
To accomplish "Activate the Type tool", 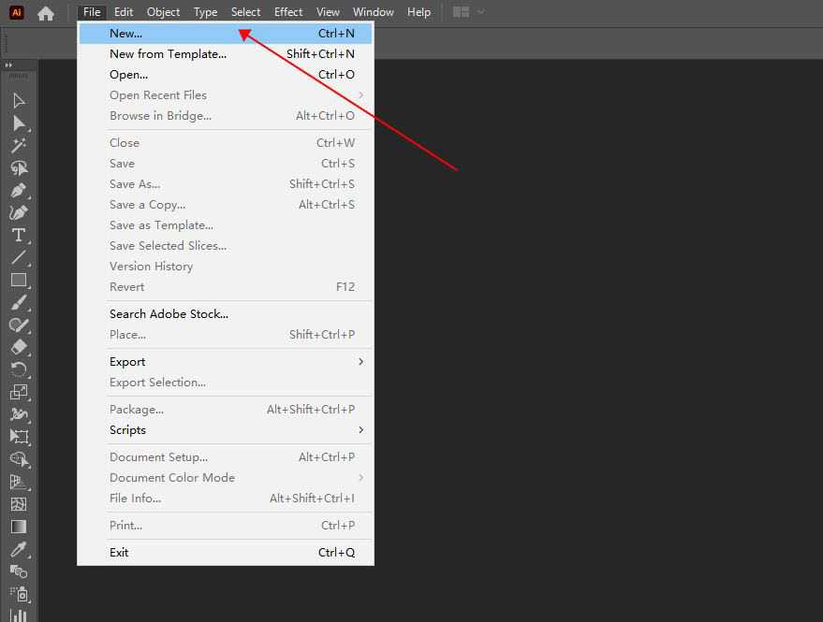I will [x=19, y=235].
